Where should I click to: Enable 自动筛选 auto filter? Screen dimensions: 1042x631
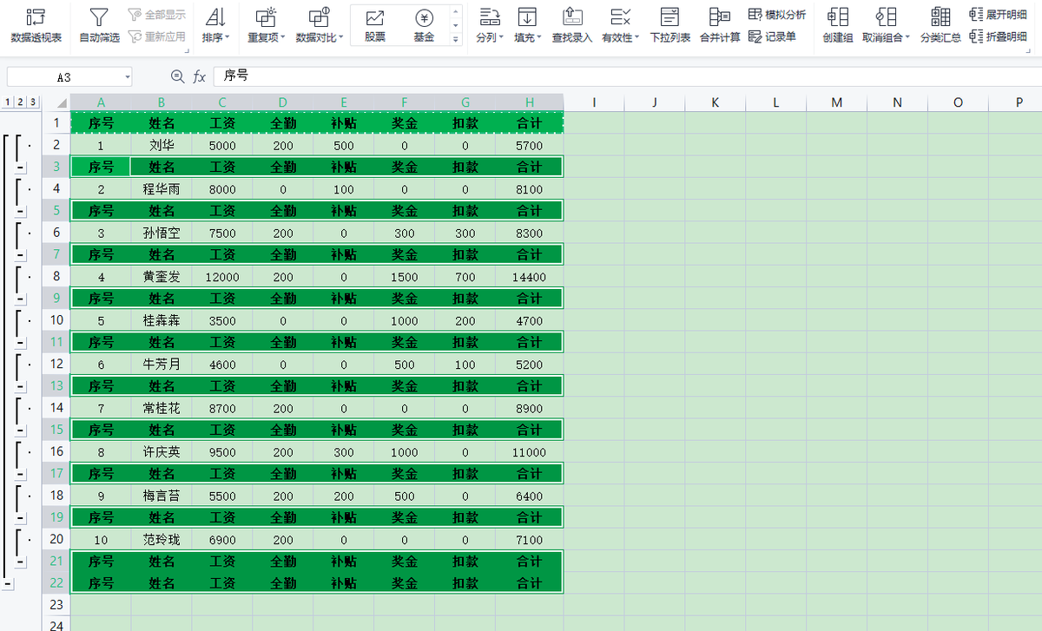coord(99,26)
